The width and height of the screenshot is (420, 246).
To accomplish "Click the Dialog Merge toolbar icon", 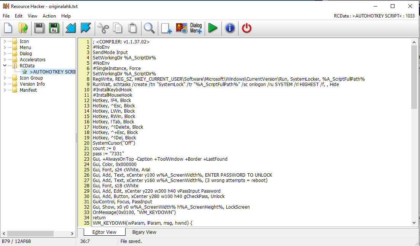I will pos(196,28).
